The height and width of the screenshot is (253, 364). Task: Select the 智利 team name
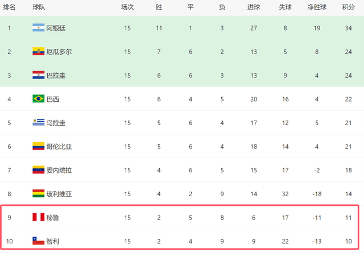pos(52,242)
